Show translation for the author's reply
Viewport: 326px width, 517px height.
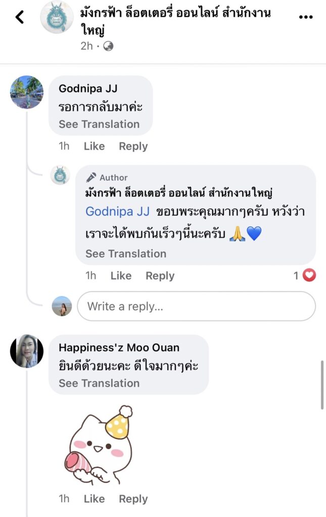click(x=126, y=254)
